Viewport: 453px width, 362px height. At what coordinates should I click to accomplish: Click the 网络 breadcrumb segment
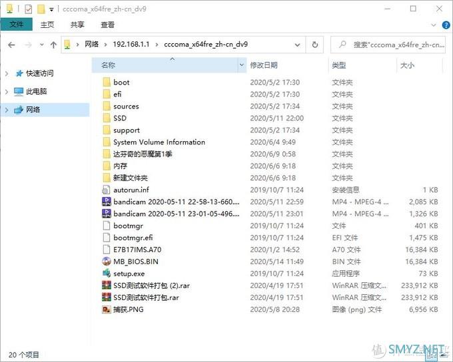pos(91,45)
